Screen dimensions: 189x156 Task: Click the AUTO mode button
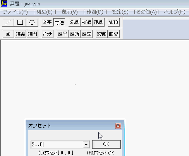tap(113, 22)
